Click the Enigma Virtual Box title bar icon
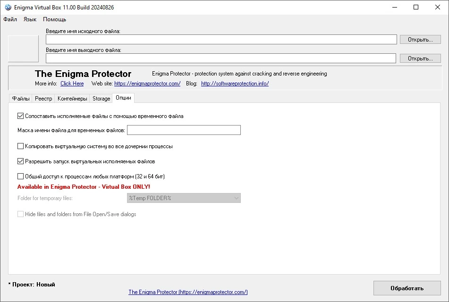 point(8,7)
